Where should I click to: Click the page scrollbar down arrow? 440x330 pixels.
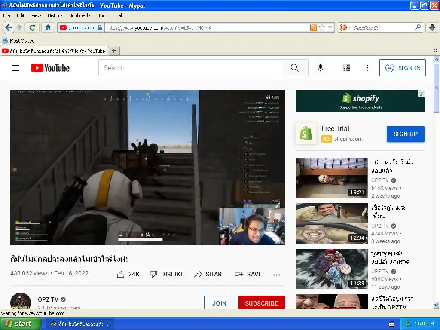tap(436, 305)
